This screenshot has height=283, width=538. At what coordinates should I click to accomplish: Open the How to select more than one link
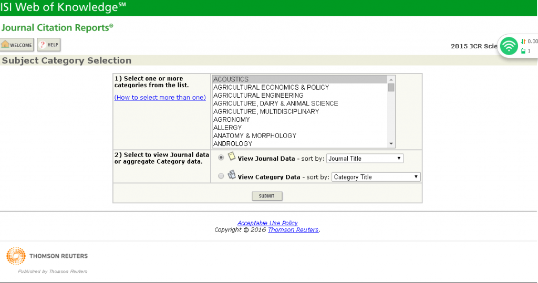click(x=160, y=98)
